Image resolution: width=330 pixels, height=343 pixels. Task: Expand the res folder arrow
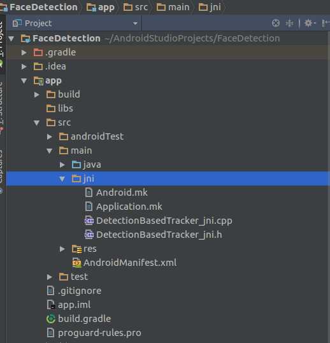[62, 249]
